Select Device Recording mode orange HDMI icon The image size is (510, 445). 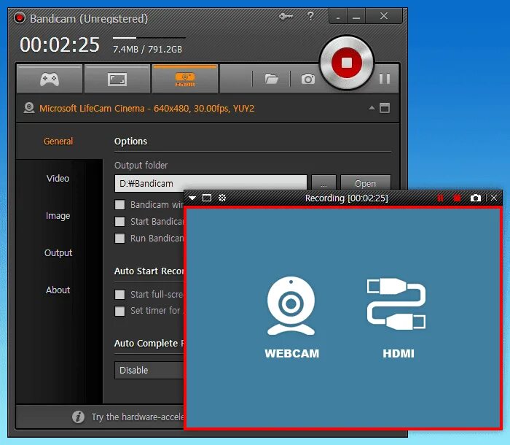[x=185, y=80]
